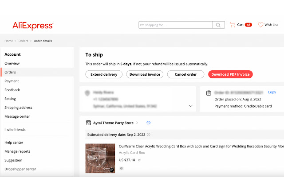This screenshot has height=177, width=284.
Task: Click Cancel order button
Action: [x=185, y=74]
